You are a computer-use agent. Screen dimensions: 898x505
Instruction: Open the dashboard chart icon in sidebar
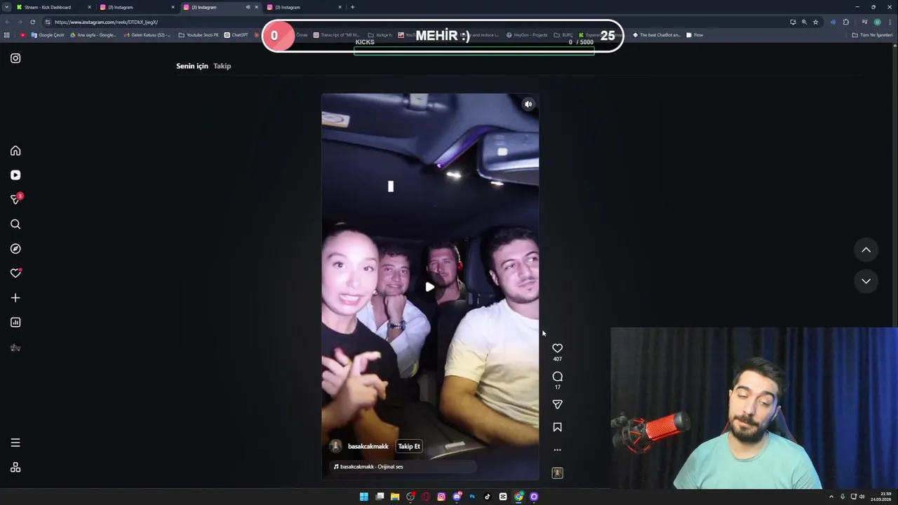click(15, 323)
